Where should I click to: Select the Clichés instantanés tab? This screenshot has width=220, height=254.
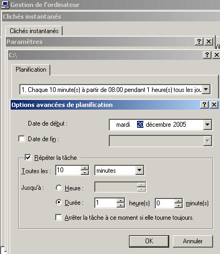click(34, 31)
